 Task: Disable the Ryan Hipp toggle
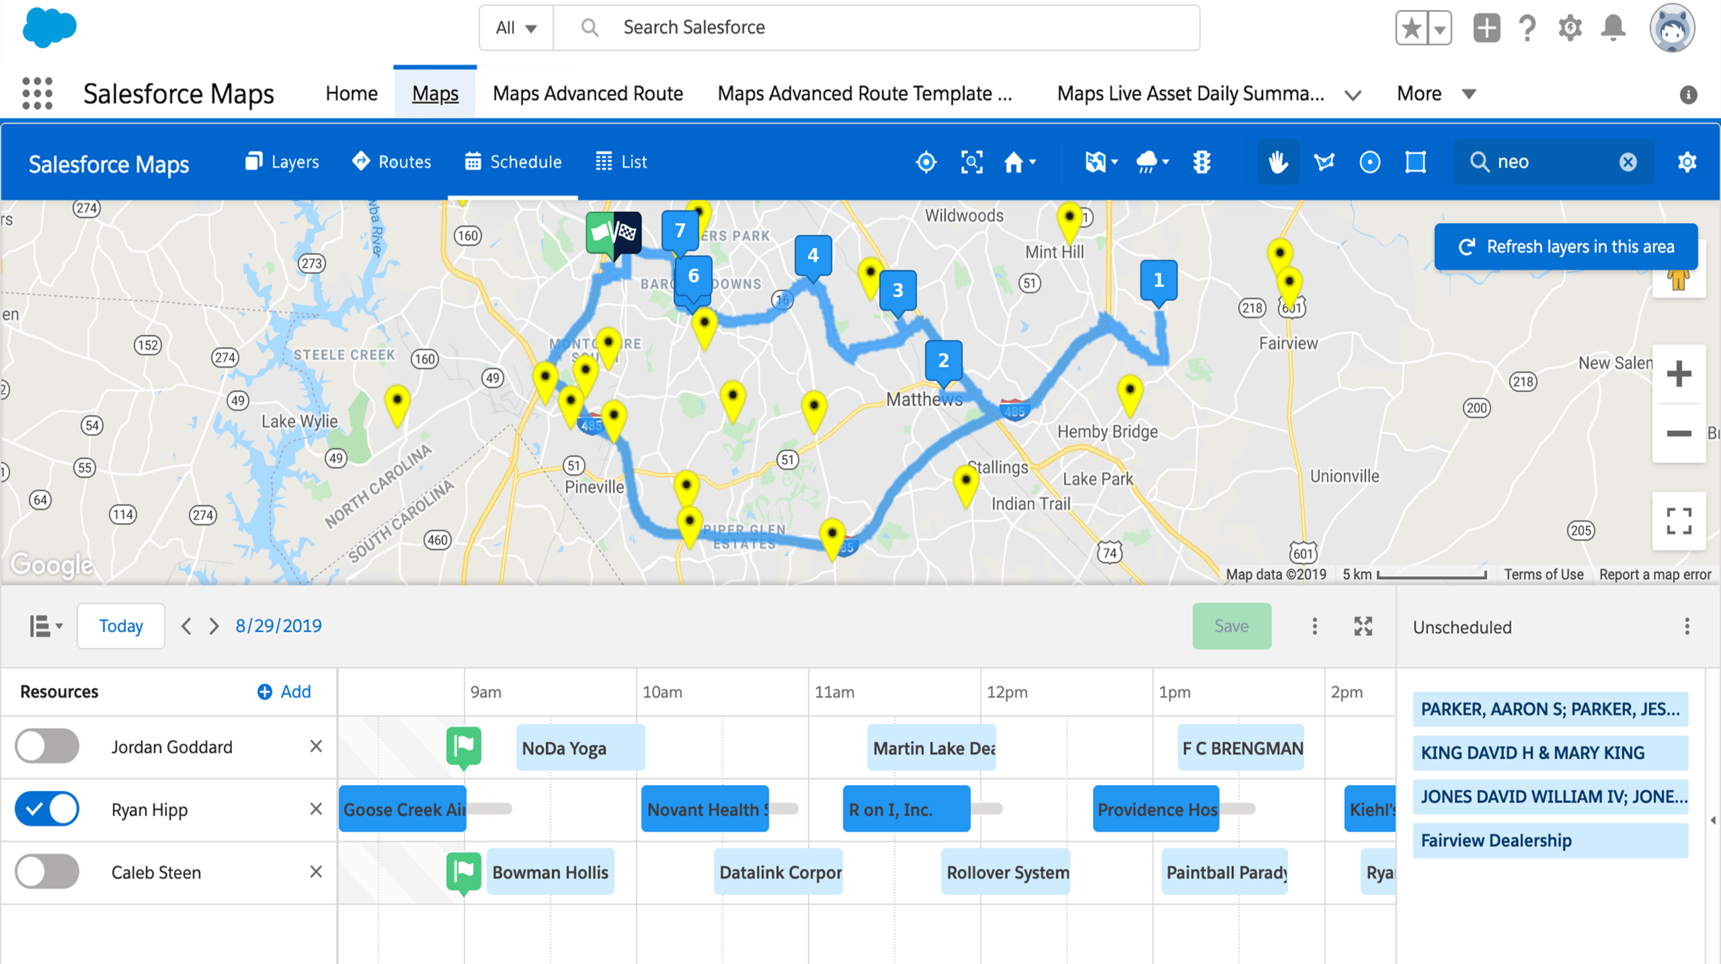coord(47,809)
